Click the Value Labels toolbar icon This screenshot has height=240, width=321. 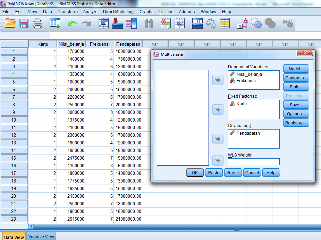click(x=242, y=23)
